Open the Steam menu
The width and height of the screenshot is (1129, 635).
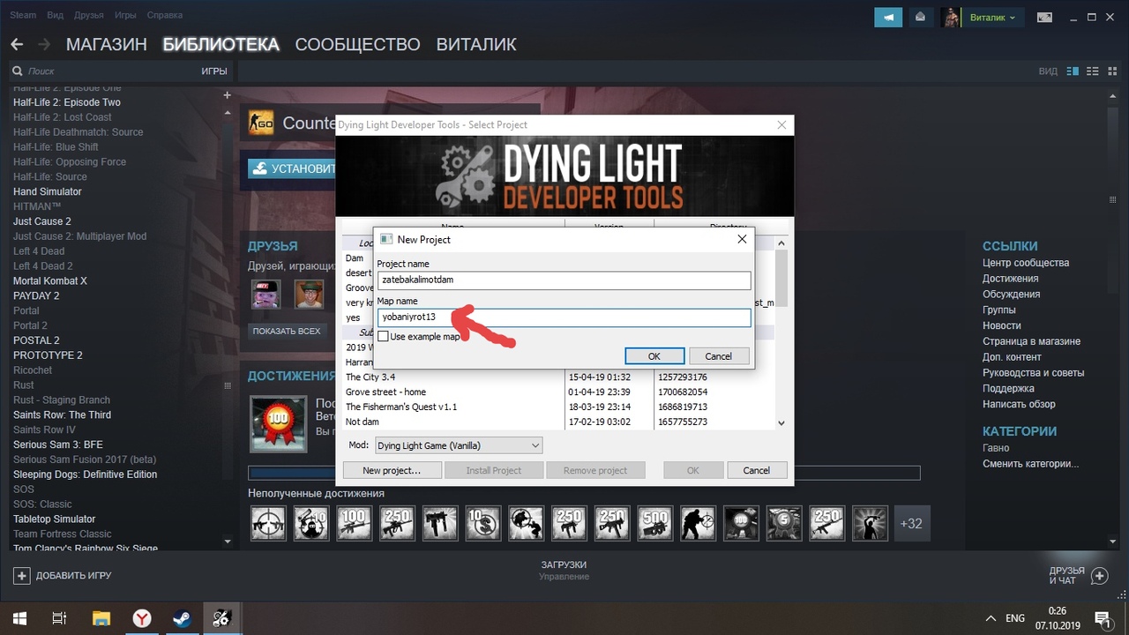tap(23, 16)
